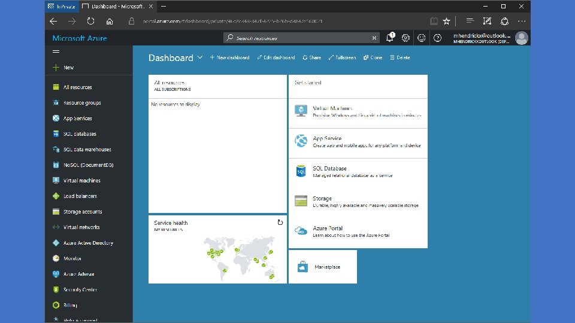
Task: Click the browser web note icon
Action: pyautogui.click(x=487, y=22)
